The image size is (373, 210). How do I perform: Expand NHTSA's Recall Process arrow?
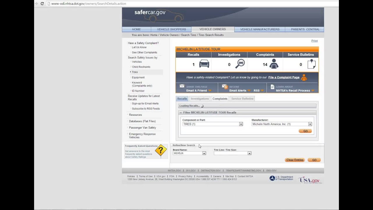pos(313,91)
